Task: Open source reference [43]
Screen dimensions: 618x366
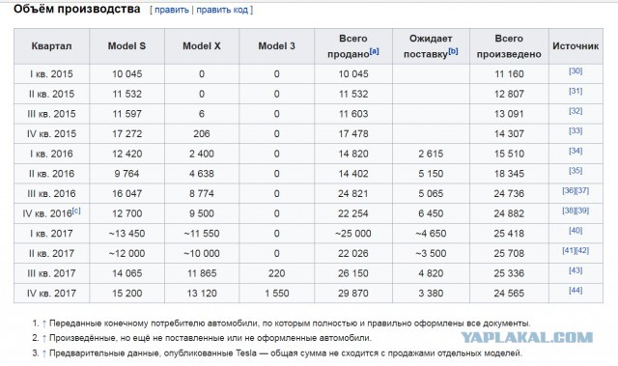Action: click(576, 270)
